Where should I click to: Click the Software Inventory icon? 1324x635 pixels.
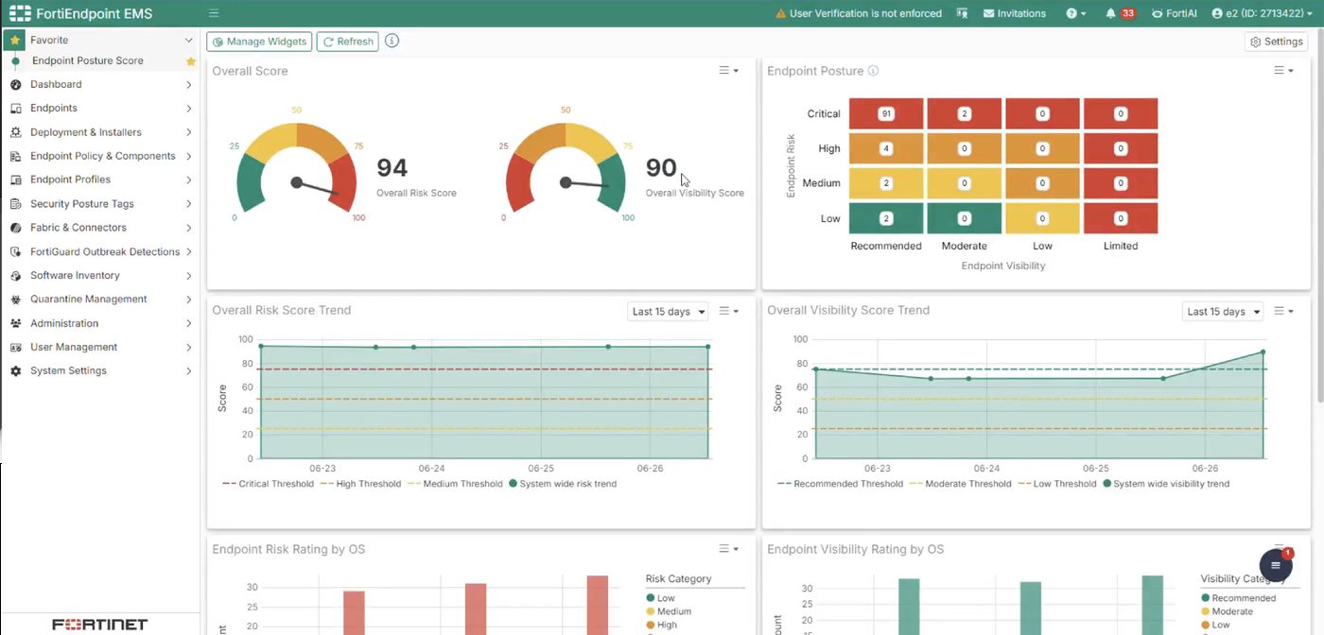click(15, 276)
